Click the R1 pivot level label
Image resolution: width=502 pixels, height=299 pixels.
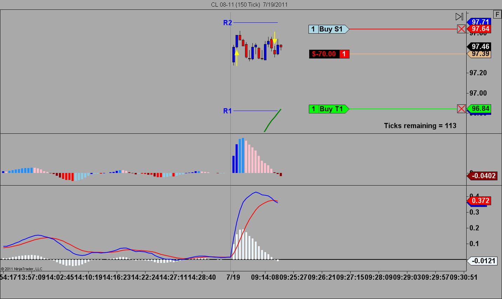[x=228, y=111]
